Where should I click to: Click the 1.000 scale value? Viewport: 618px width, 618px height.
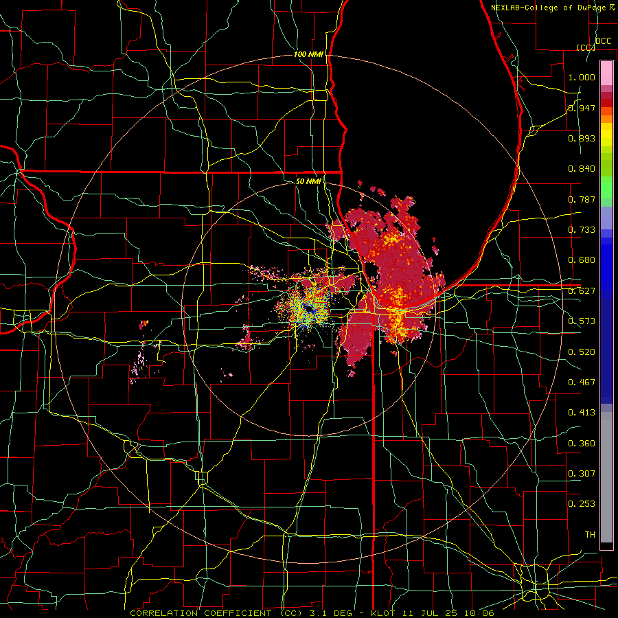582,77
